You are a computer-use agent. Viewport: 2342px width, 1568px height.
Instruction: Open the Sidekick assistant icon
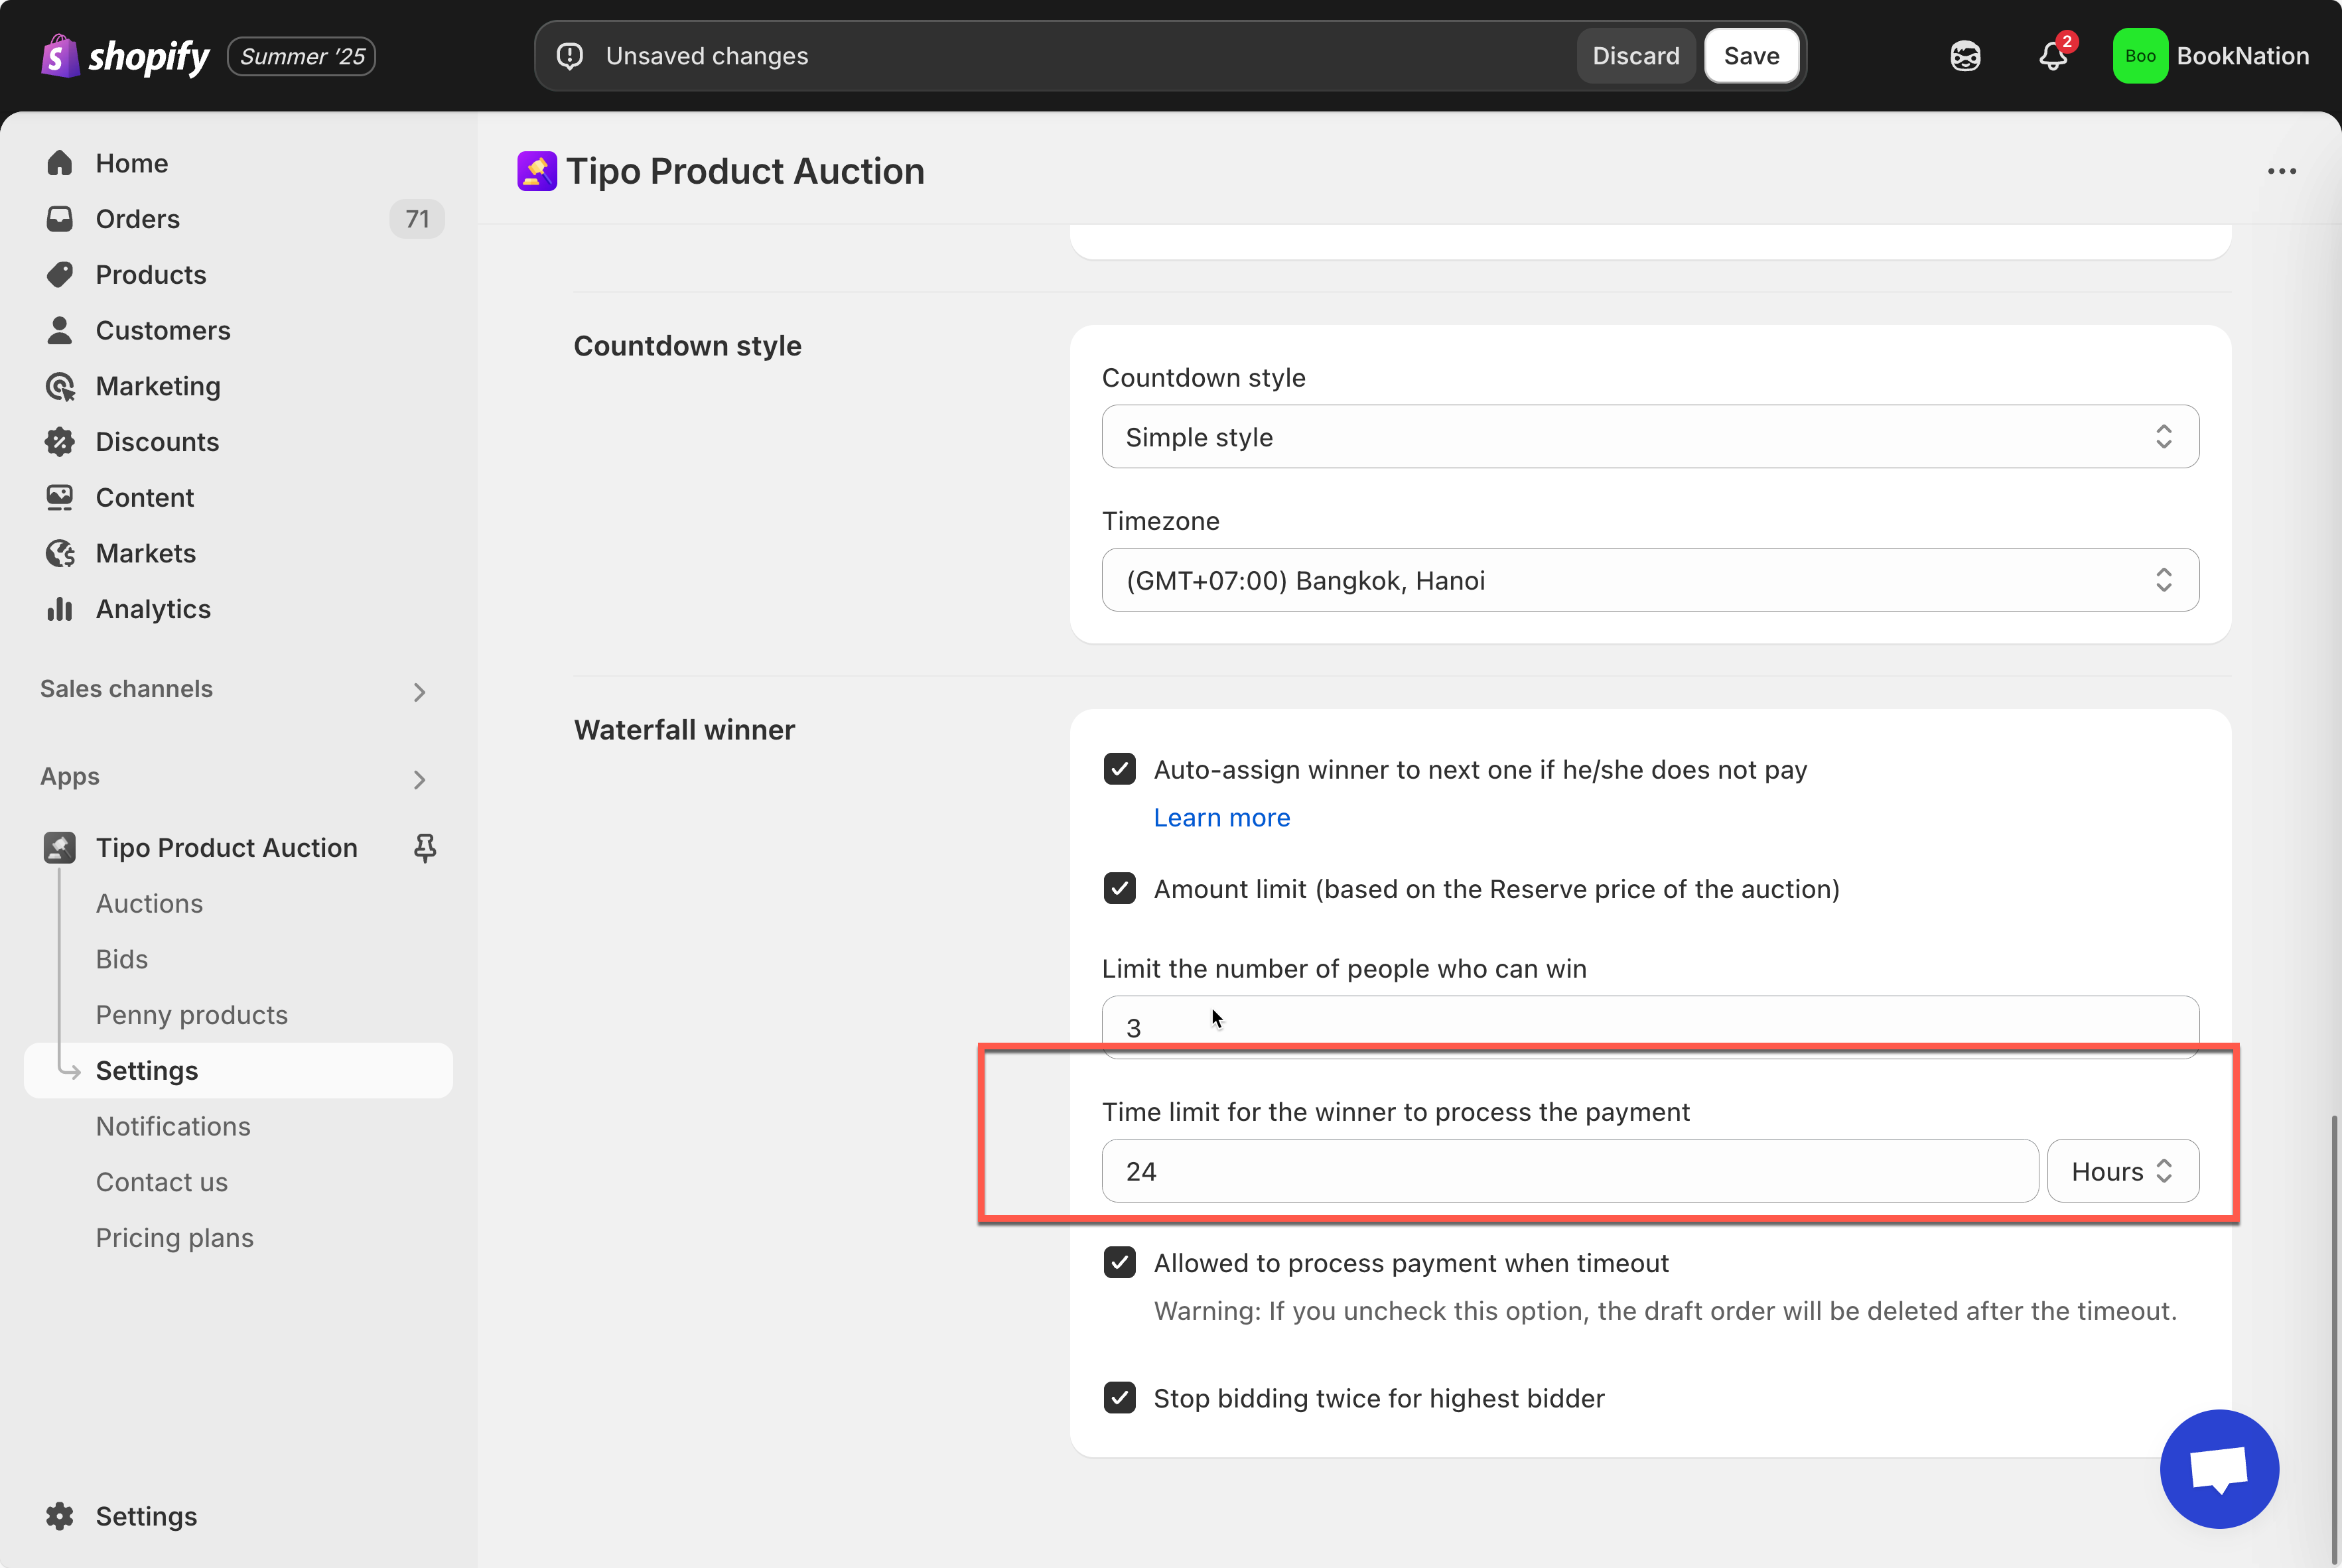(1965, 56)
